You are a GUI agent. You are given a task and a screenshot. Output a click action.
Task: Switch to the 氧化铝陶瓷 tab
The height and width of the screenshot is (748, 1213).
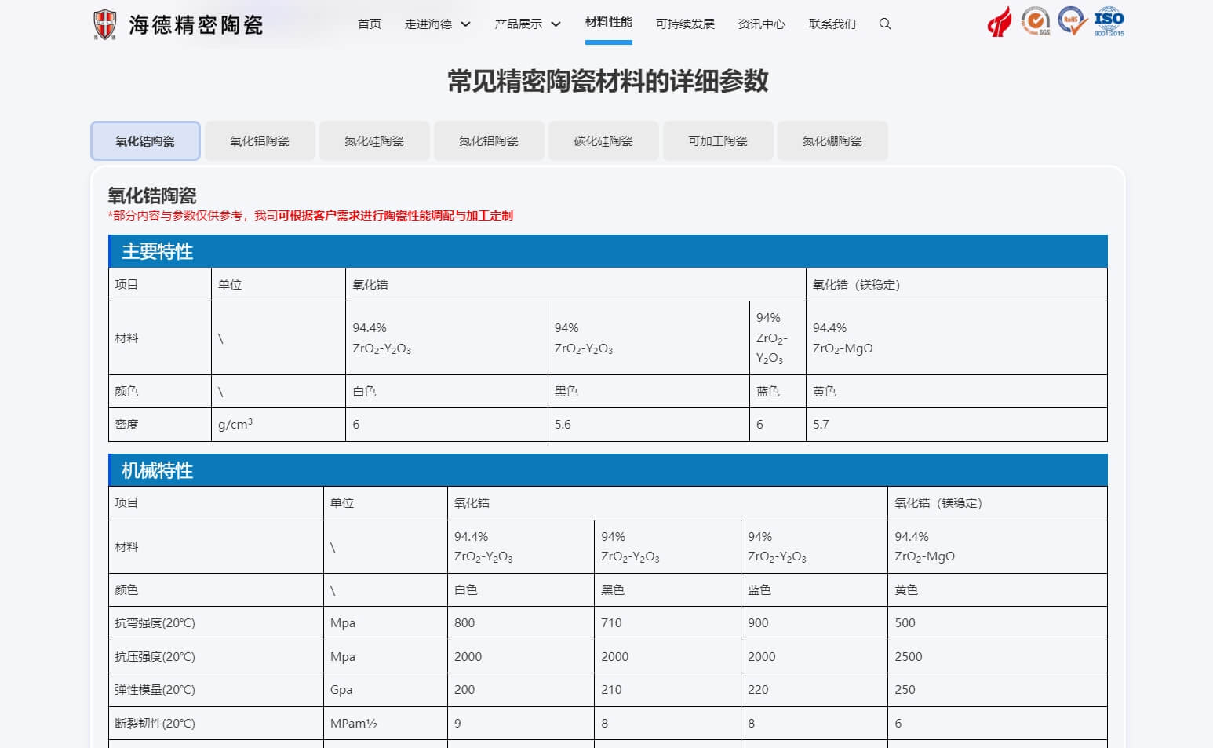pyautogui.click(x=260, y=141)
